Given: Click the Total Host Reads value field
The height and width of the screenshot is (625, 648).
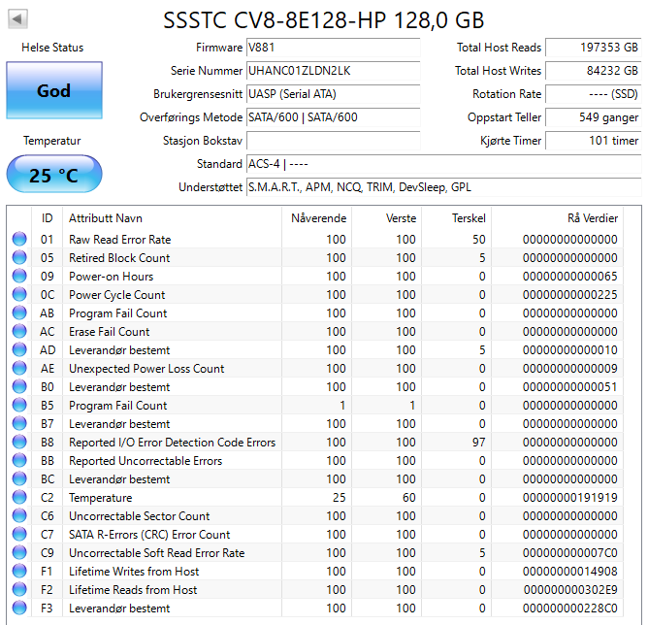Looking at the screenshot, I should pyautogui.click(x=592, y=48).
